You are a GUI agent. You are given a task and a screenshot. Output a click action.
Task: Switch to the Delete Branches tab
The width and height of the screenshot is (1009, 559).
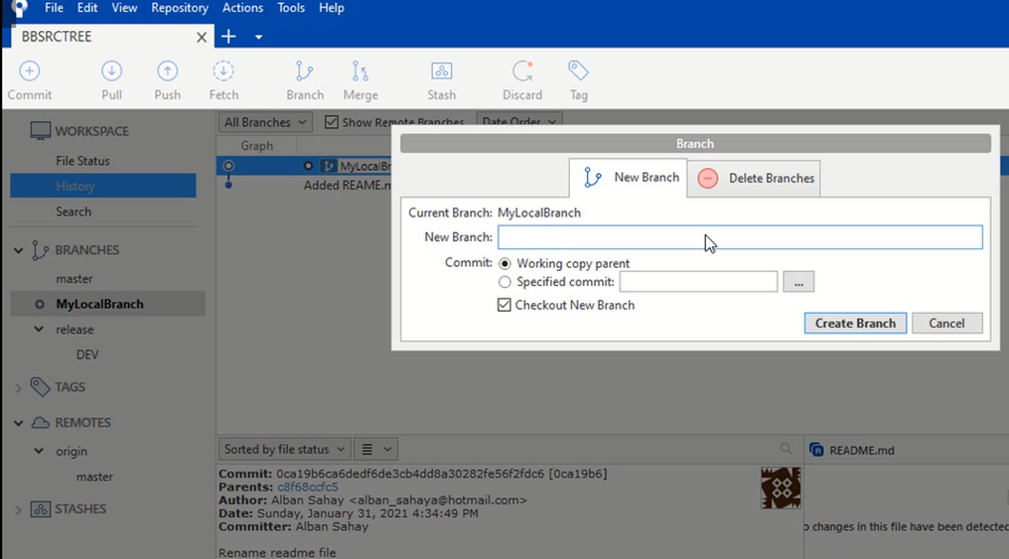pyautogui.click(x=756, y=179)
